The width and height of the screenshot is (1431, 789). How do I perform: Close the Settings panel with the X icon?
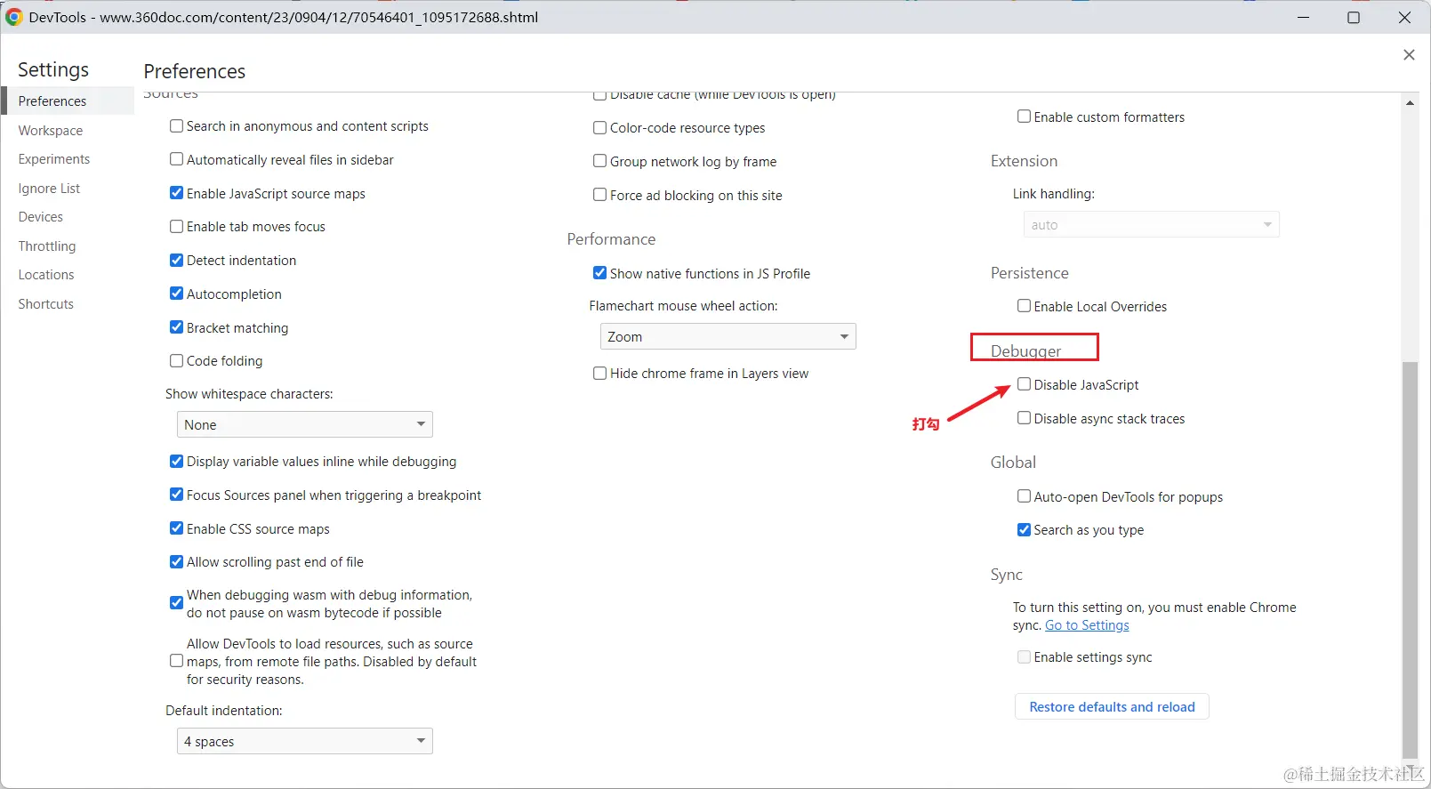1409,55
